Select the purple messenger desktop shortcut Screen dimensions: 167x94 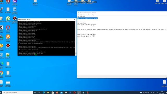(15, 2)
